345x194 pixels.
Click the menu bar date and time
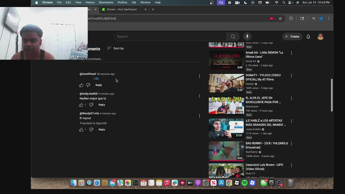316,2
